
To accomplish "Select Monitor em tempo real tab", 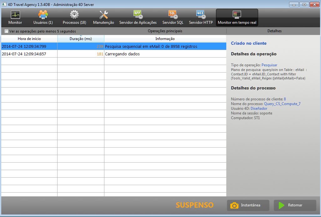I will (x=237, y=18).
